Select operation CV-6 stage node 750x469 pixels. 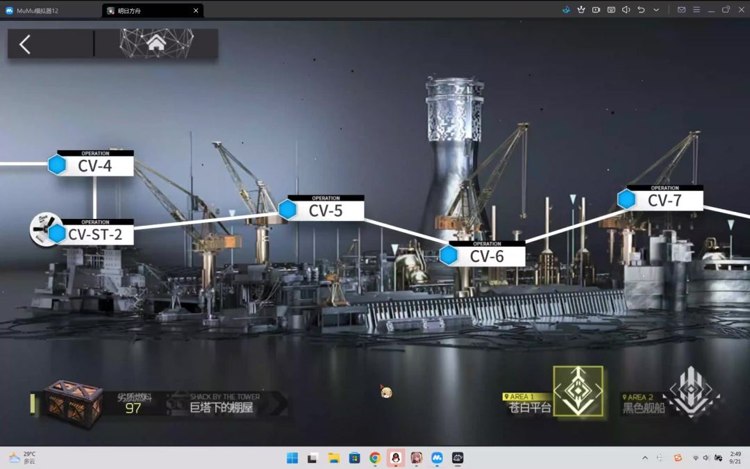[x=483, y=254]
